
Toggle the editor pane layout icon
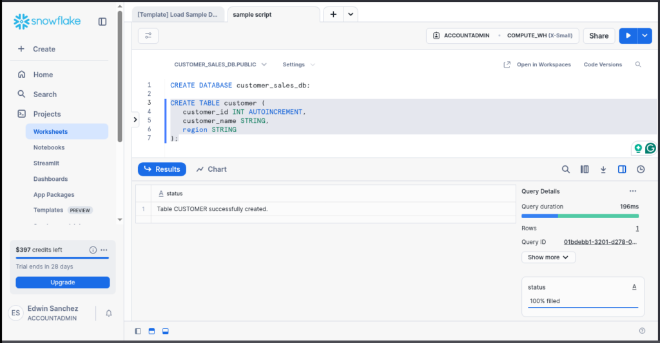[151, 331]
